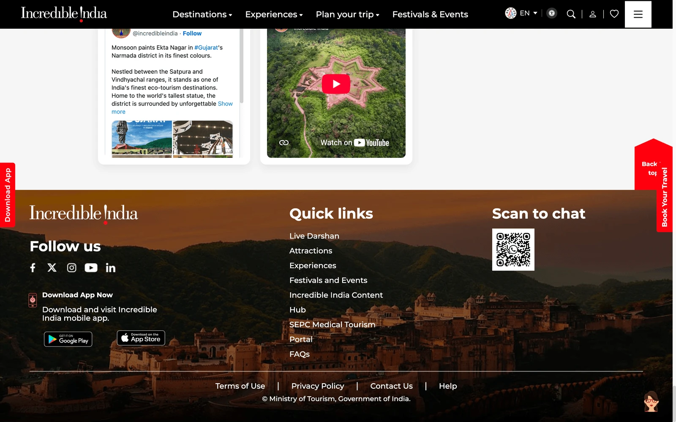This screenshot has height=422, width=676.
Task: Expand the Experiences dropdown menu
Action: pos(274,14)
